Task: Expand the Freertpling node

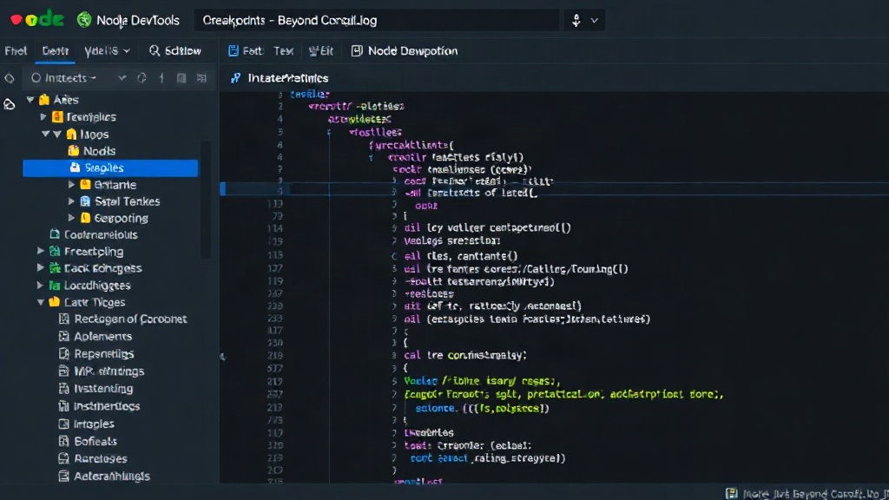Action: [x=40, y=251]
